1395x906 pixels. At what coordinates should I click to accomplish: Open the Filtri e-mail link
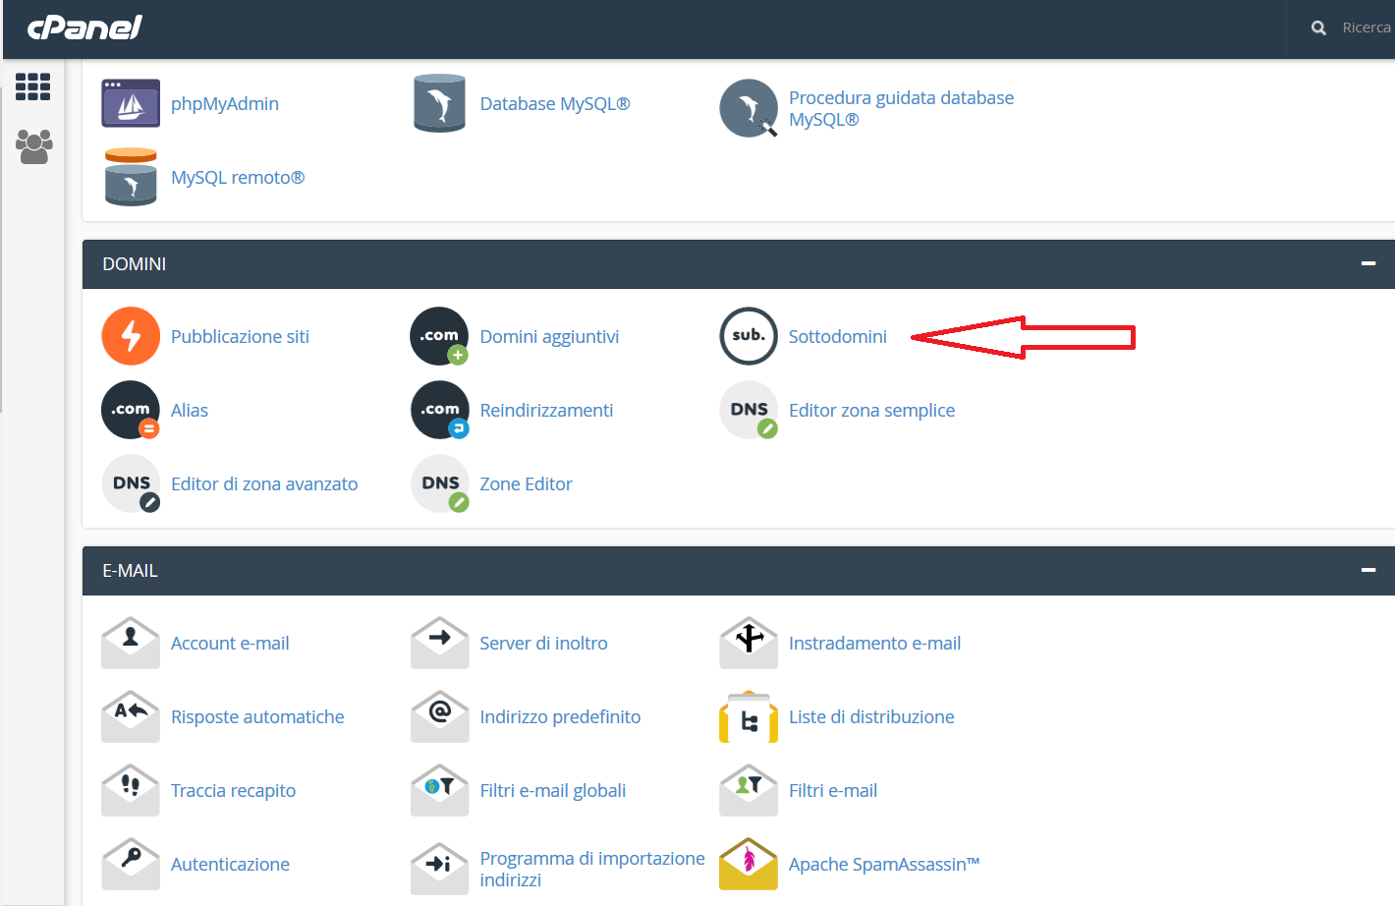point(833,790)
